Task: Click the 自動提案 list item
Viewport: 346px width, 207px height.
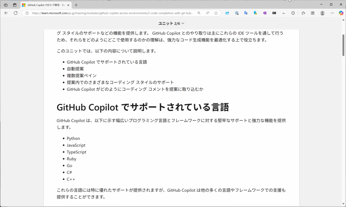Action: pyautogui.click(x=75, y=69)
